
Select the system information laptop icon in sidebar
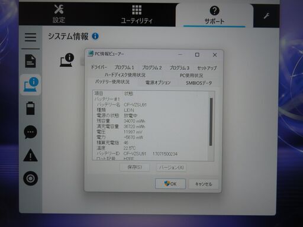coord(31,85)
